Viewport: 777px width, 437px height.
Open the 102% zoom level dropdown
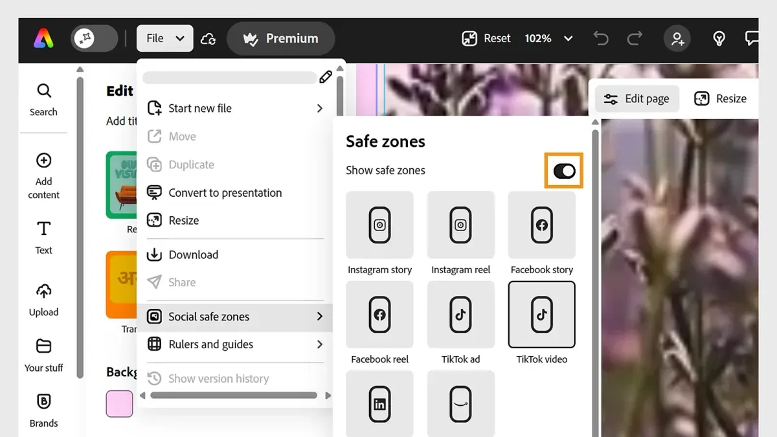click(549, 39)
